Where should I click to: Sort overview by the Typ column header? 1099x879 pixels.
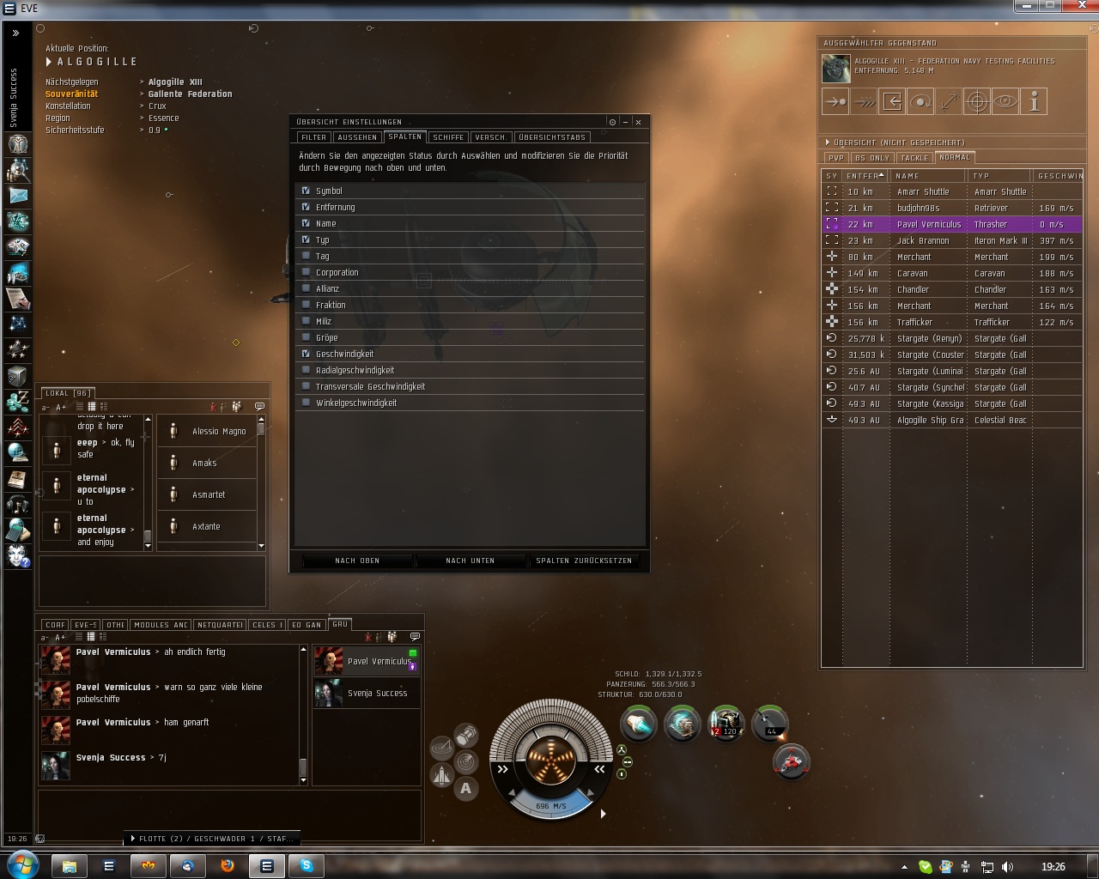click(1000, 176)
